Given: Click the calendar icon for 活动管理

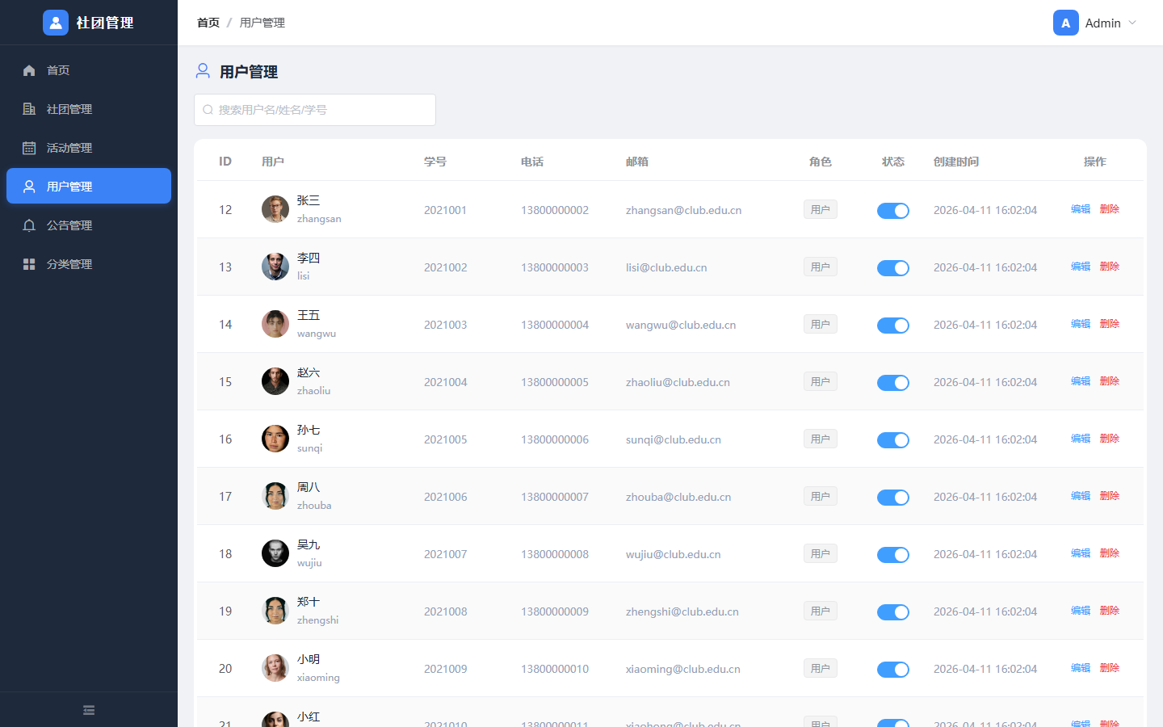Looking at the screenshot, I should pos(29,148).
